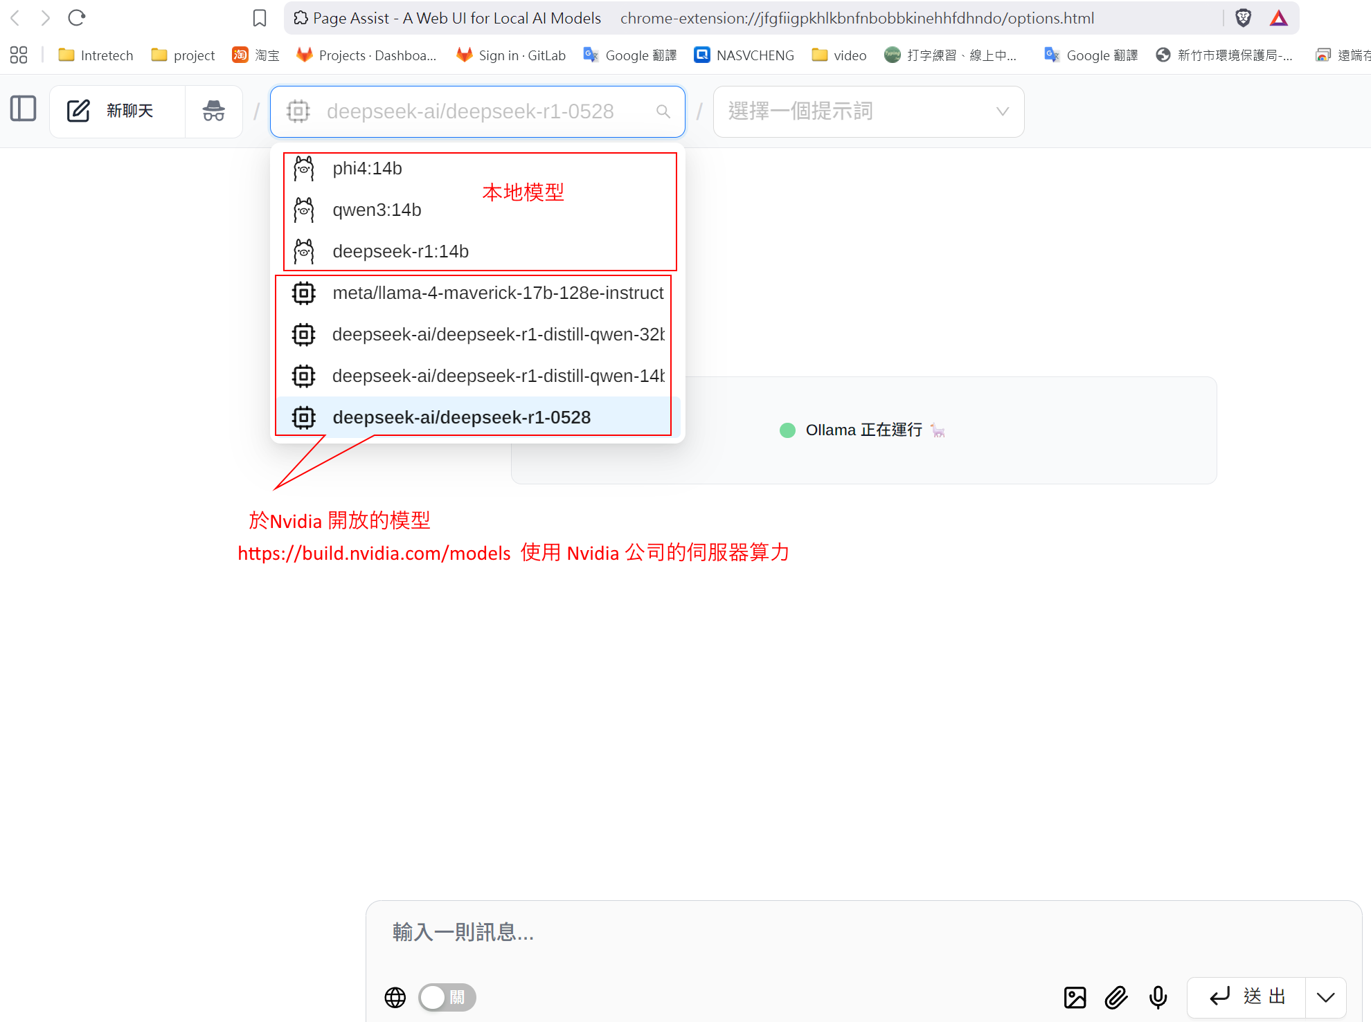Select phi4:14b model

pos(367,169)
